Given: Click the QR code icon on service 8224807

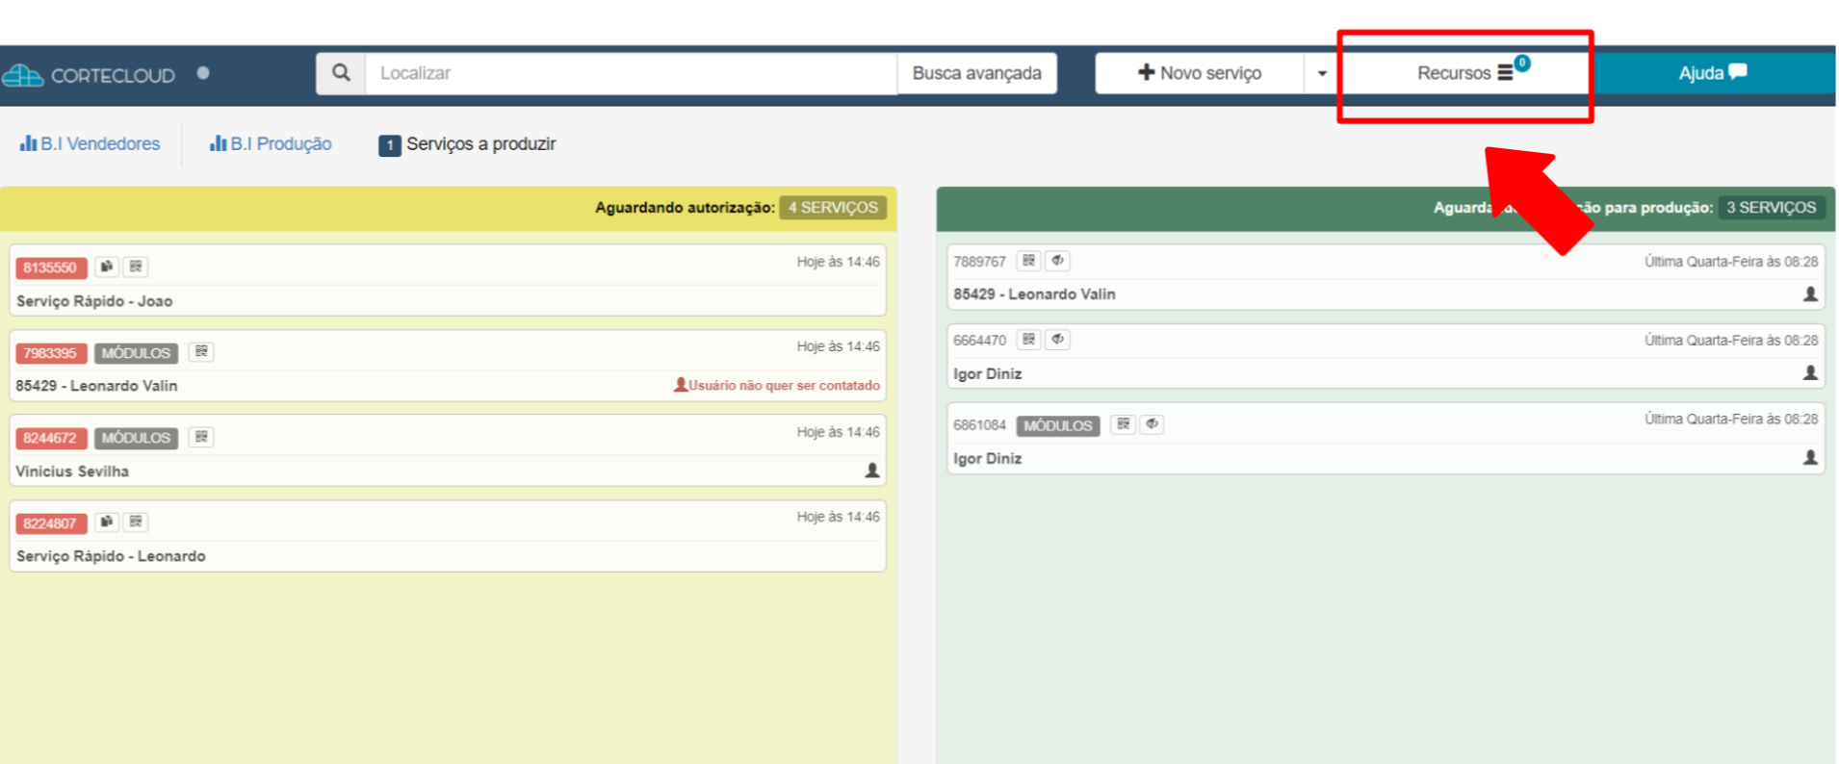Looking at the screenshot, I should click(x=136, y=522).
